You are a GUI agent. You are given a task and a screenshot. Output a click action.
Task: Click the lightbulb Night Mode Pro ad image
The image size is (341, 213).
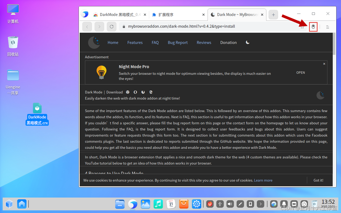click(102, 72)
